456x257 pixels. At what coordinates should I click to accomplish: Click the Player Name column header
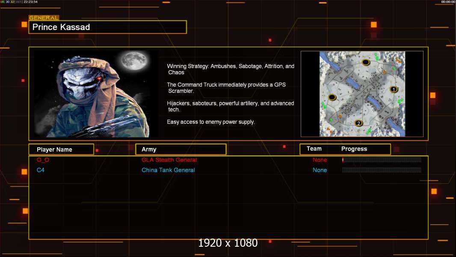(61, 149)
